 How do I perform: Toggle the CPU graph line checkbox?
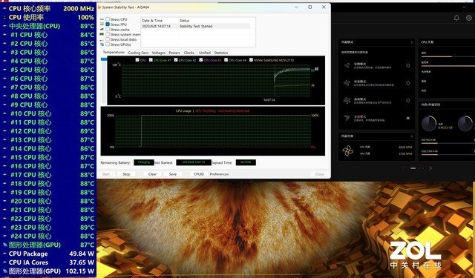pos(137,60)
